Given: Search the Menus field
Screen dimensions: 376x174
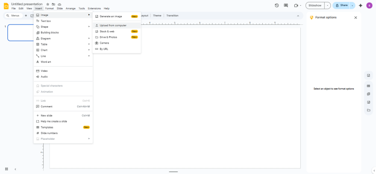Looking at the screenshot, I should pyautogui.click(x=14, y=15).
